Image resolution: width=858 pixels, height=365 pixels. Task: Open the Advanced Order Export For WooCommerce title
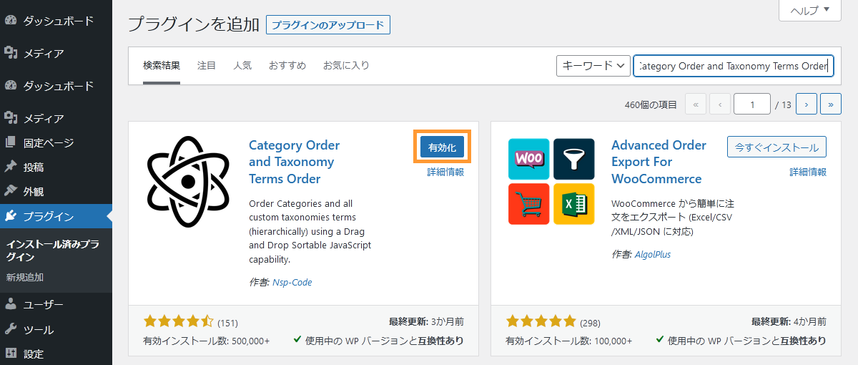click(x=659, y=162)
